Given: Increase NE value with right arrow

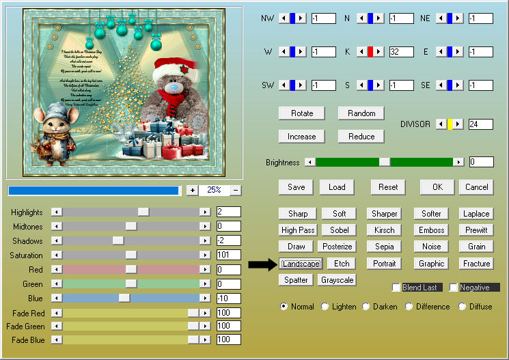Looking at the screenshot, I should coord(458,18).
